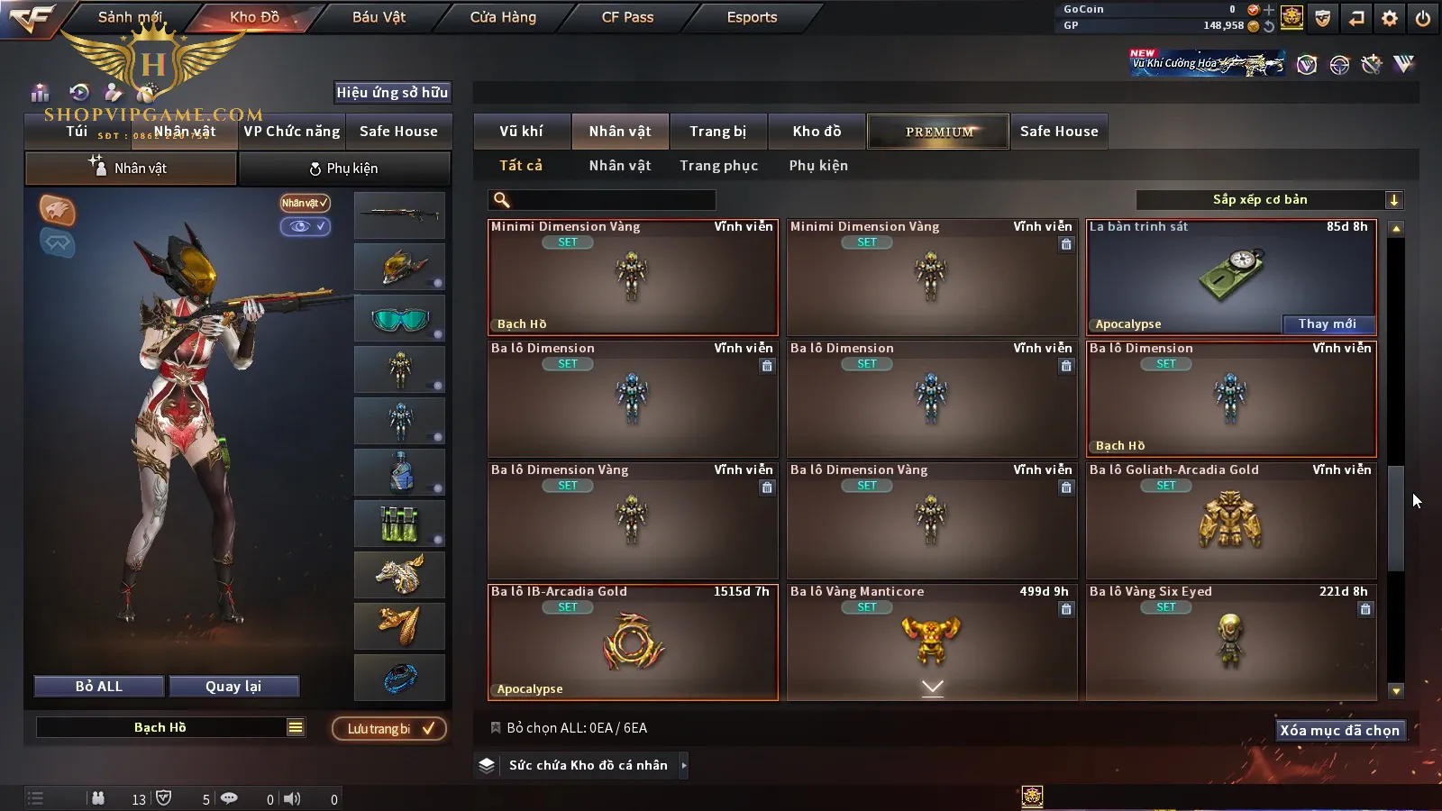
Task: Open the Bạch Hổ loadout list menu
Action: point(296,727)
